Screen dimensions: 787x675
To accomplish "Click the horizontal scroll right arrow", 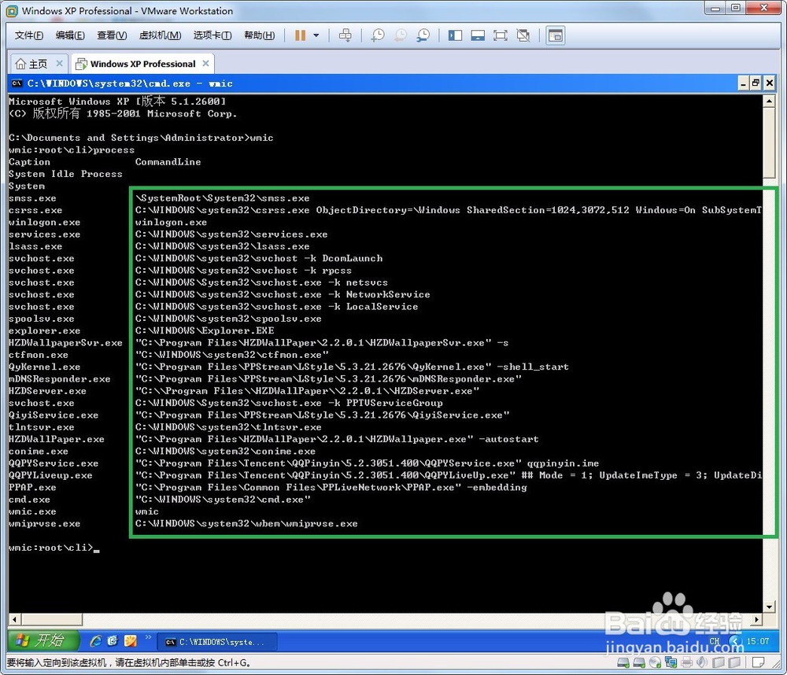I will coord(757,620).
